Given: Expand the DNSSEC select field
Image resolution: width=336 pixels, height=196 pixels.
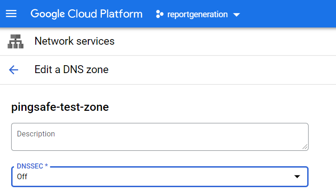Looking at the screenshot, I should (159, 177).
